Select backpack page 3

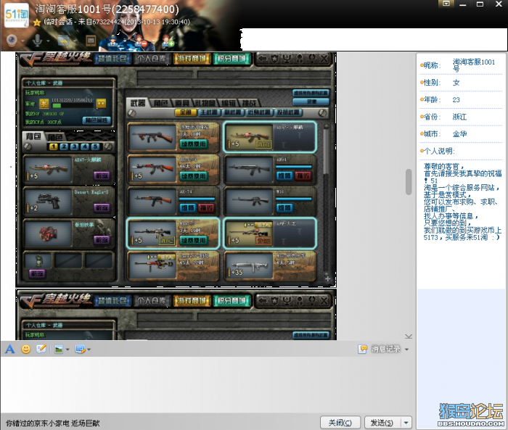(x=75, y=146)
